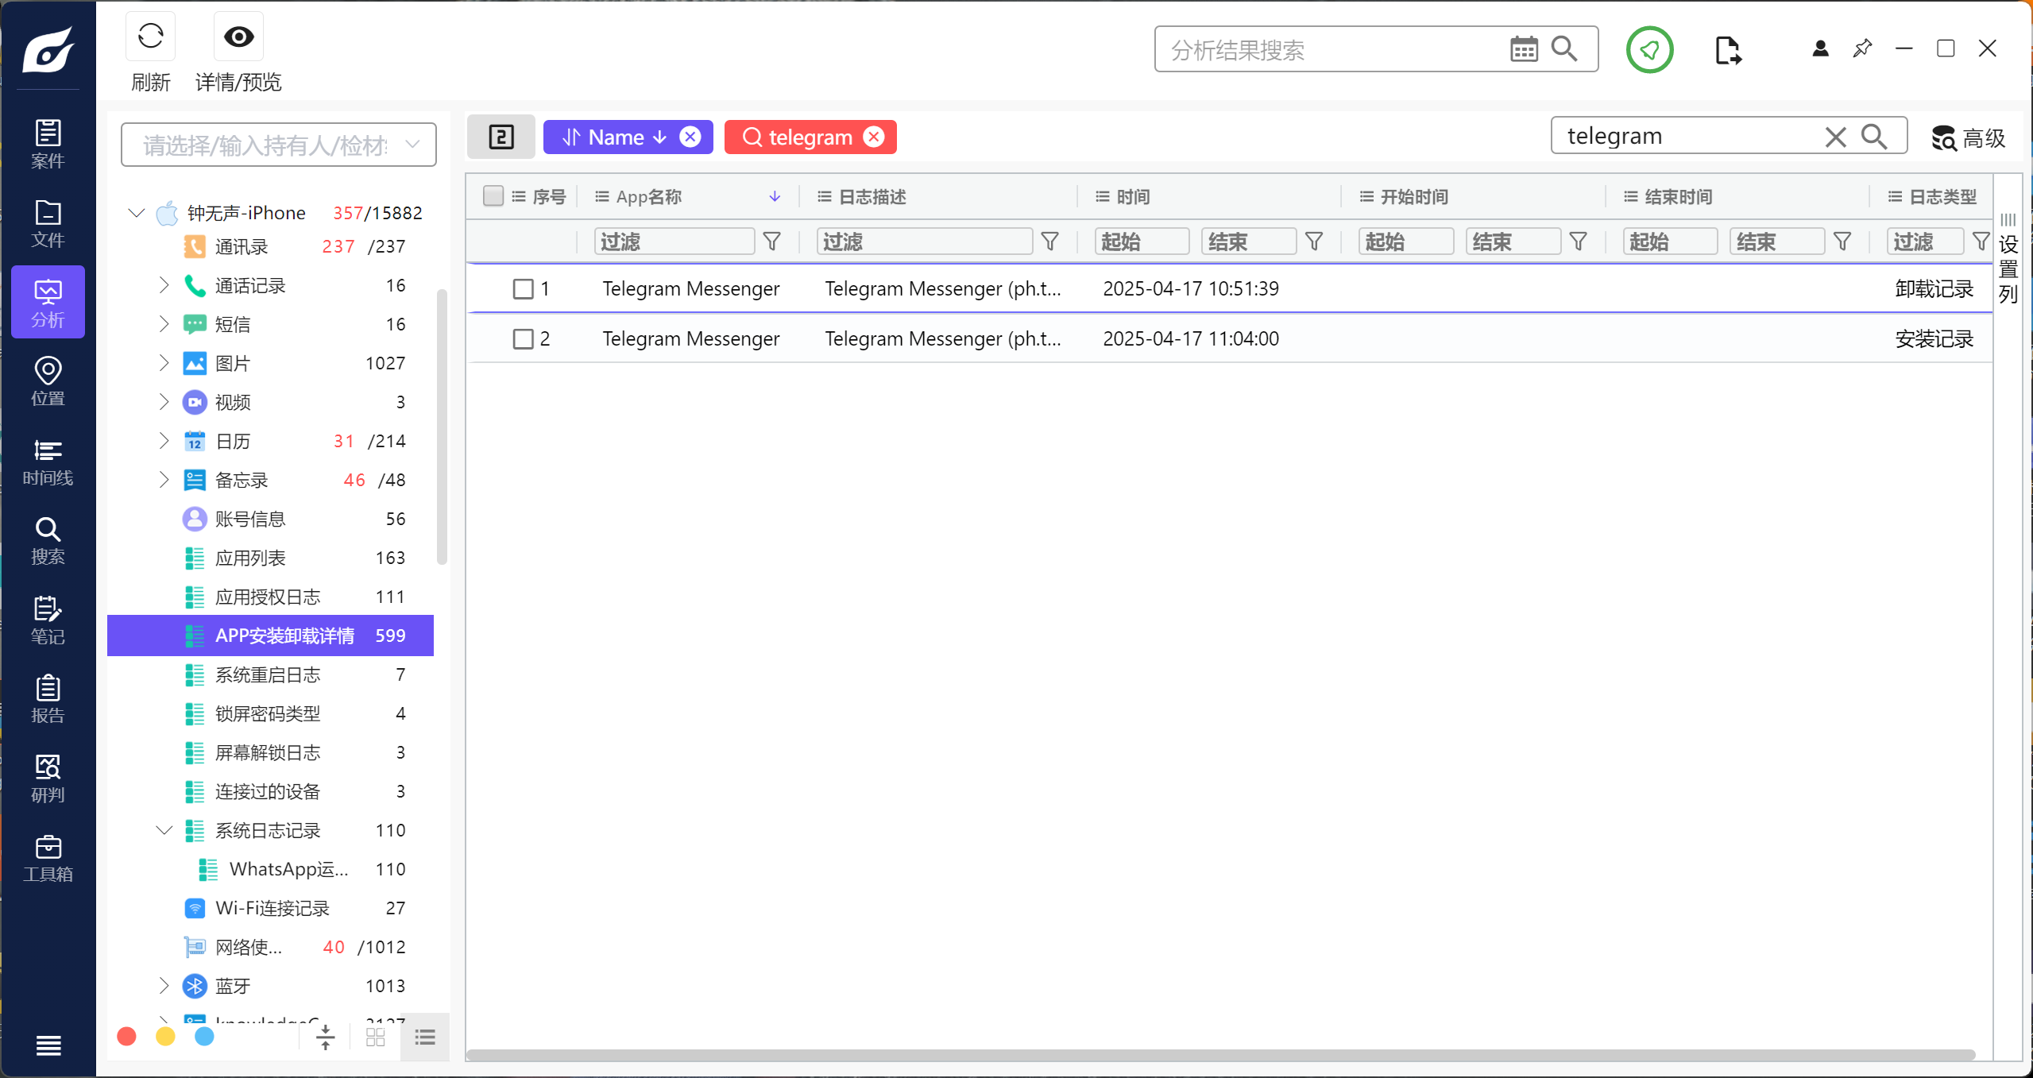Click the export file icon
Viewport: 2033px width, 1078px height.
pos(1727,50)
